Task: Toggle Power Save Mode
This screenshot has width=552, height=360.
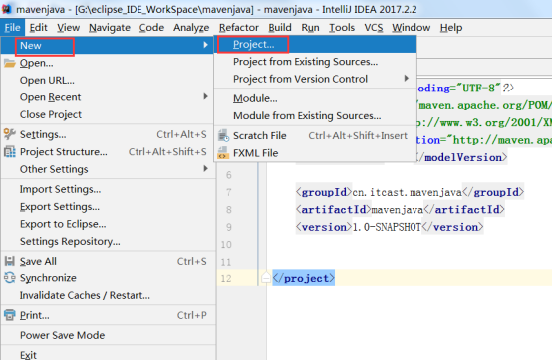Action: click(107, 335)
